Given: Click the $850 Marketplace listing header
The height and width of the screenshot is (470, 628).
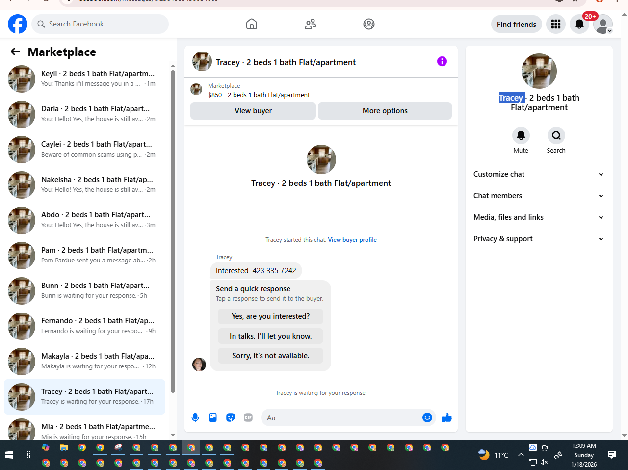Looking at the screenshot, I should pos(321,90).
